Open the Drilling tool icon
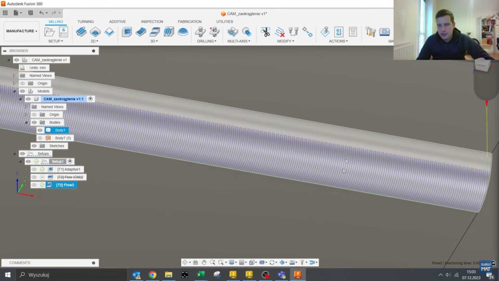The width and height of the screenshot is (499, 281). 200,33
